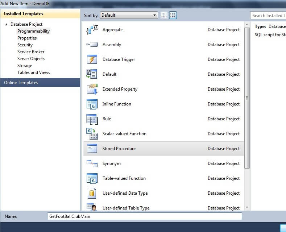Image resolution: width=286 pixels, height=232 pixels.
Task: Click the Stored Procedure icon
Action: pos(92,149)
